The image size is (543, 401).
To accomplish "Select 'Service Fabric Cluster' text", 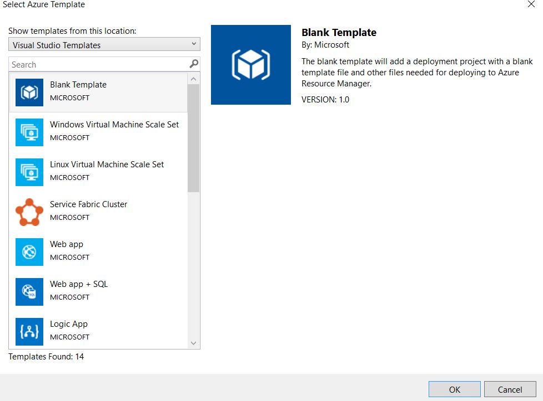I will [89, 204].
